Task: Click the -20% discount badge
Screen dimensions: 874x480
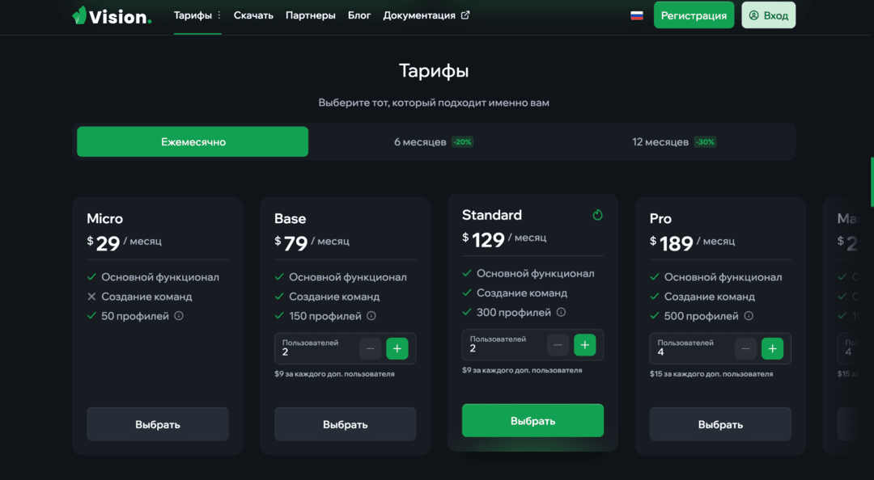Action: [462, 142]
